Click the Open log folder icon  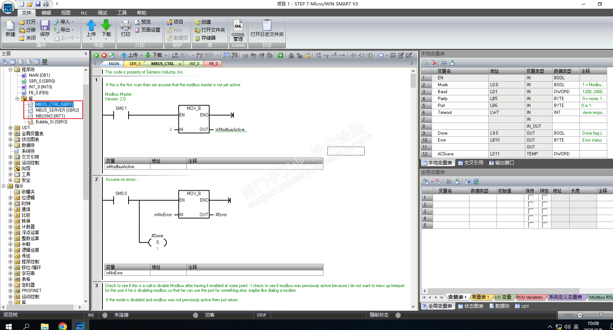click(267, 25)
